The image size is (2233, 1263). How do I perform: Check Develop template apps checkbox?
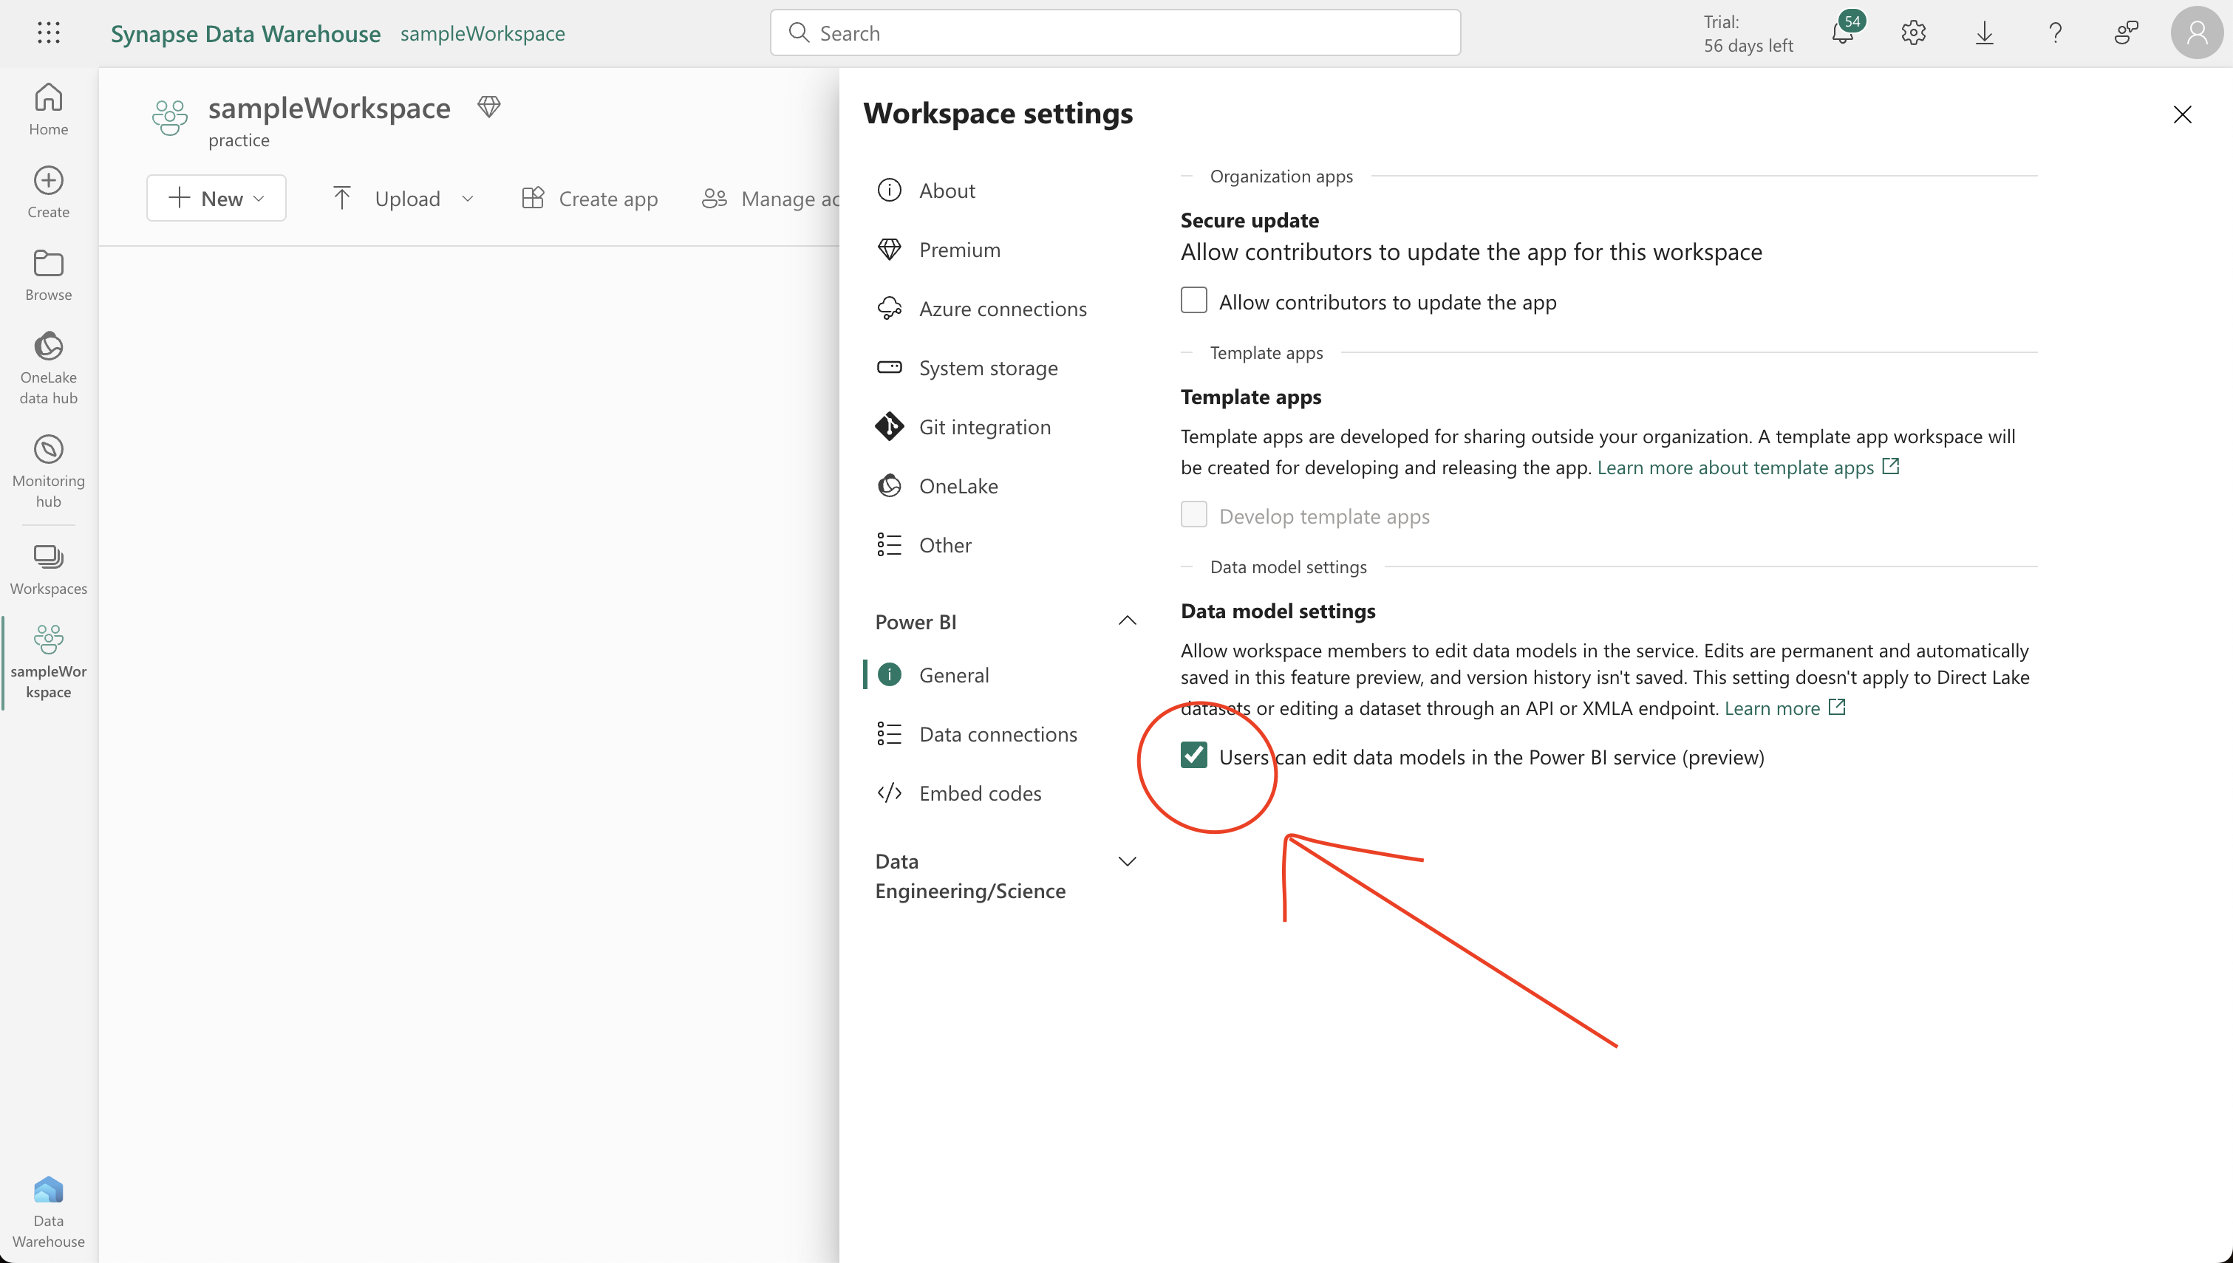pos(1193,514)
